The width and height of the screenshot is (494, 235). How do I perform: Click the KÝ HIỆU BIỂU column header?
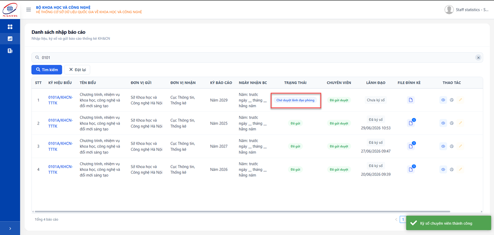(x=60, y=83)
